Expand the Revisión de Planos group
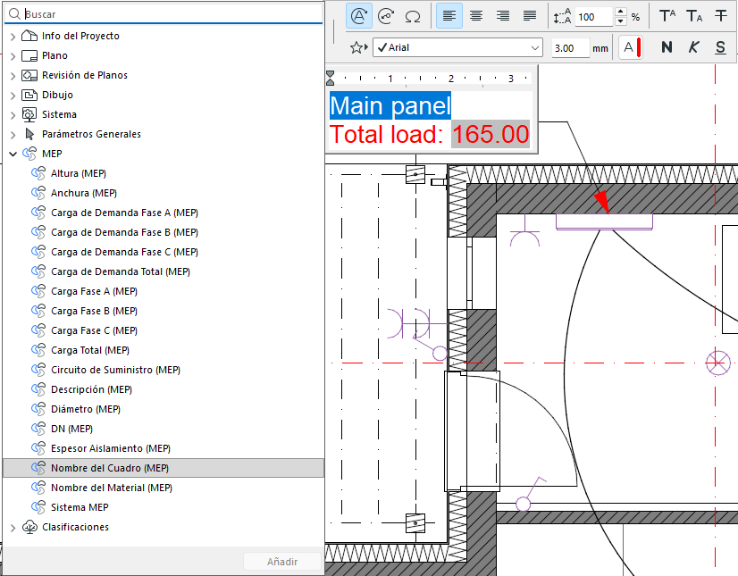 click(x=13, y=76)
